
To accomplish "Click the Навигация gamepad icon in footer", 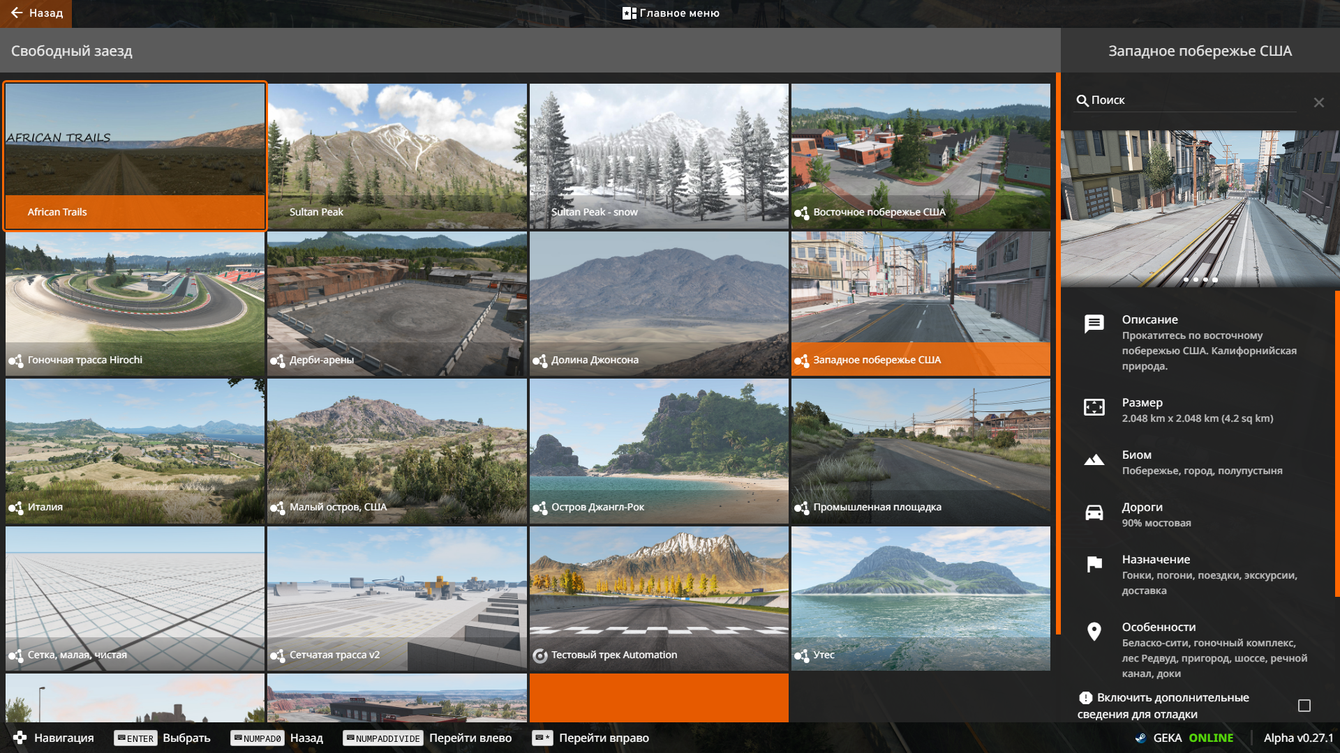I will coord(20,738).
